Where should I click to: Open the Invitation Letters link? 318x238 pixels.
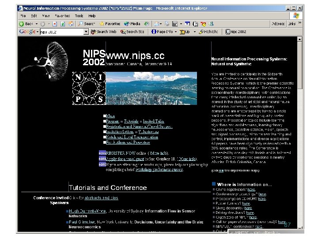(120, 131)
